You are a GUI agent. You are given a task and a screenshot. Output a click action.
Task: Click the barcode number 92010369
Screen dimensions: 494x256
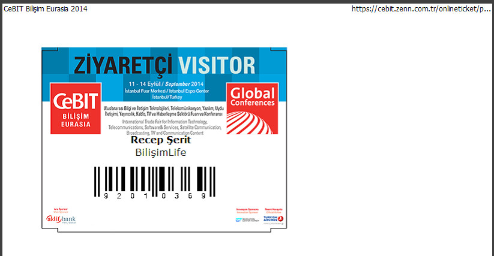155,196
